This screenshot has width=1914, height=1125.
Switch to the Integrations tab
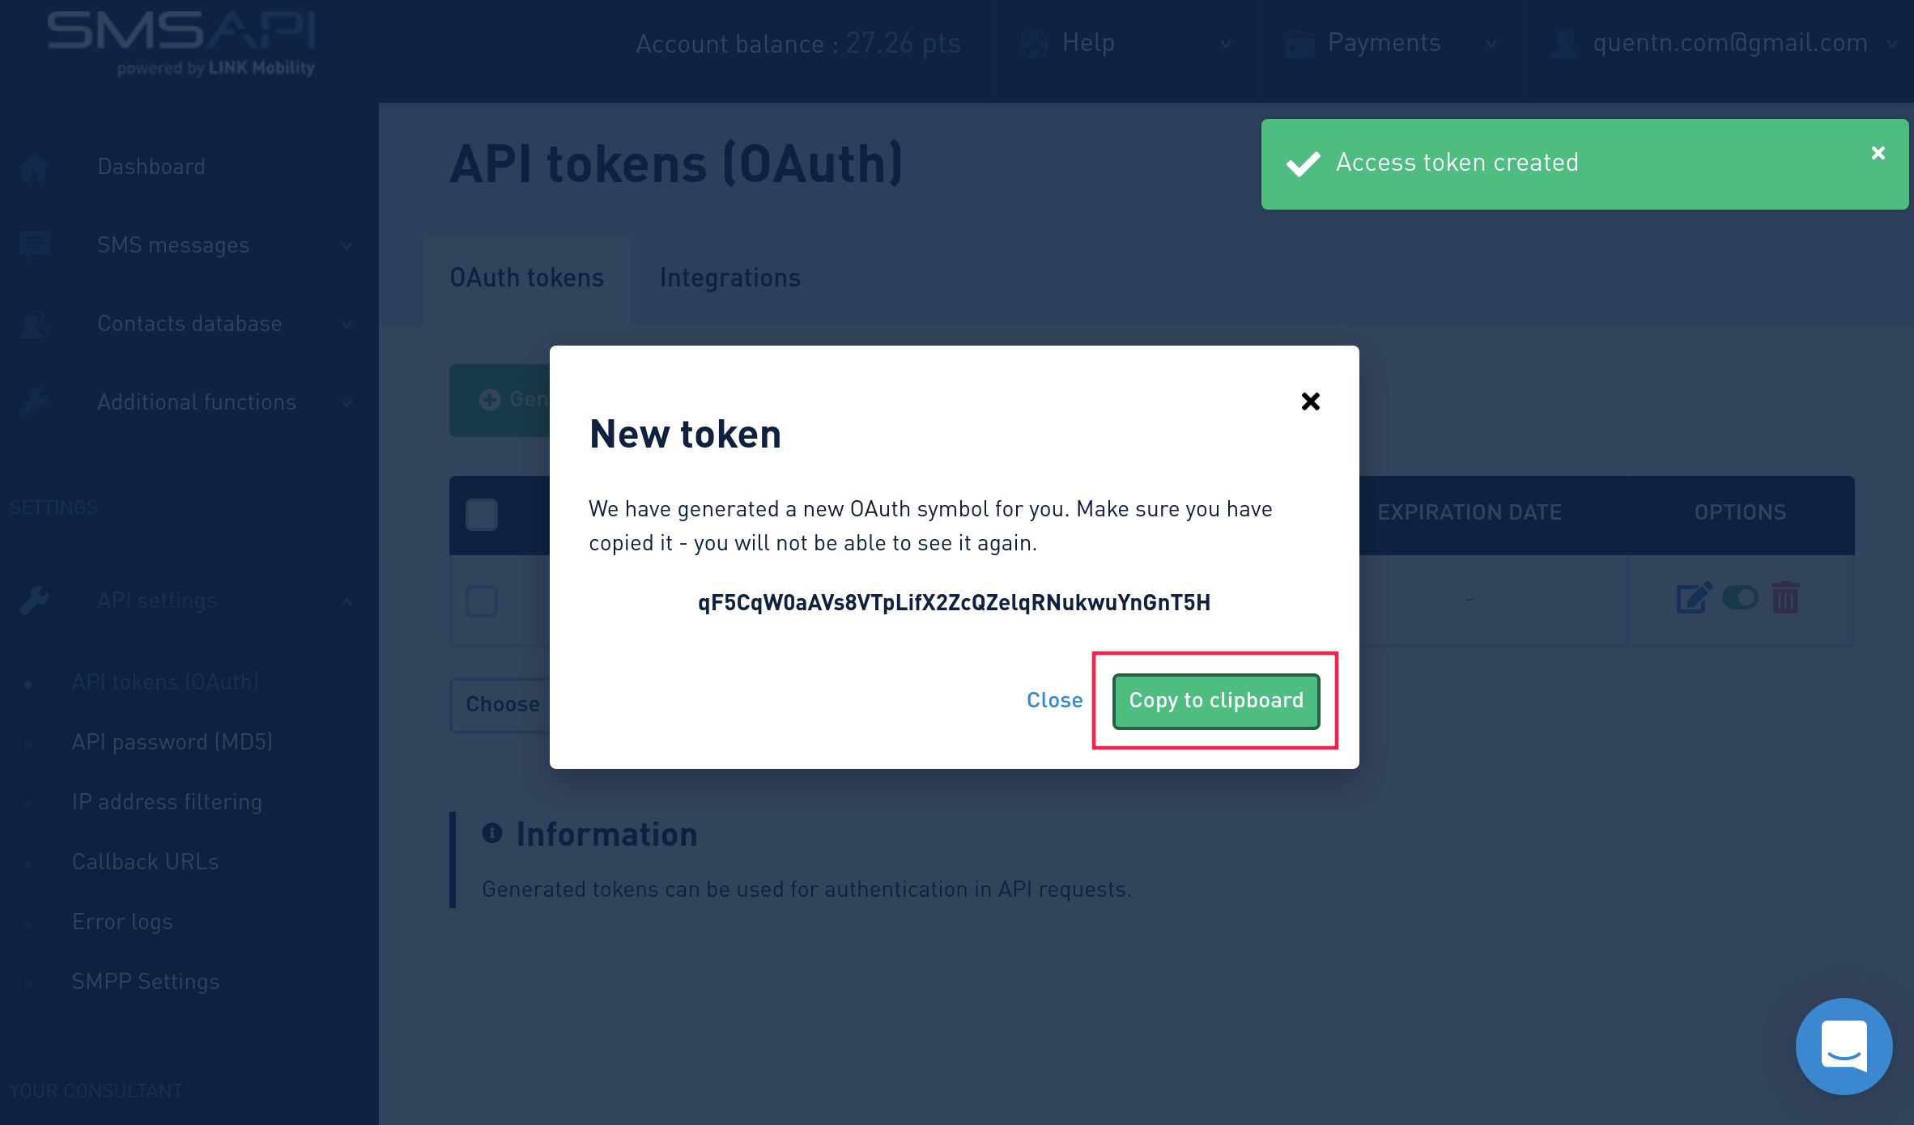point(729,278)
